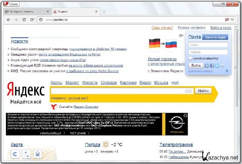Tick the 'чужой компьютер' checkbox
The height and width of the screenshot is (164, 242).
click(x=190, y=58)
